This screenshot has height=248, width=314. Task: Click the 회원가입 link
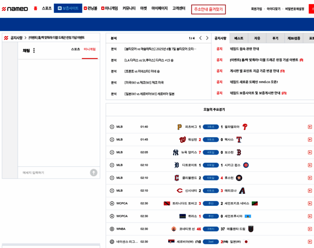coord(256,9)
